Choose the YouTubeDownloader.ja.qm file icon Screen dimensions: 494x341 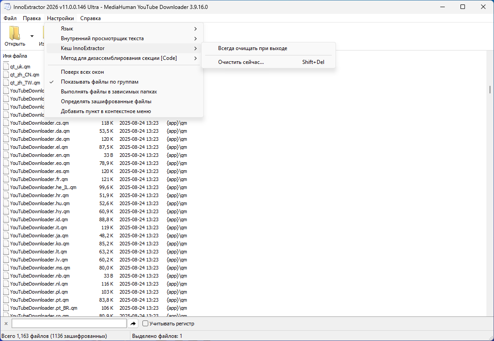click(6, 236)
